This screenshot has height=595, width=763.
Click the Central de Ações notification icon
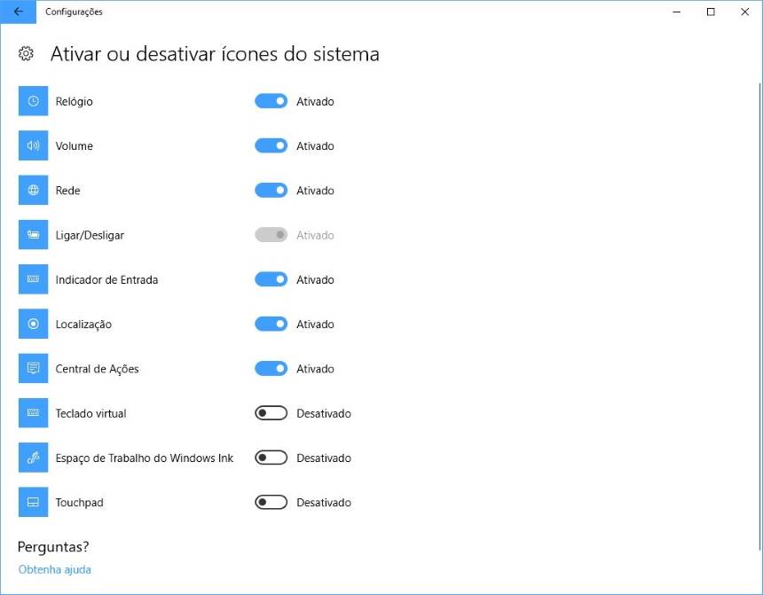point(32,368)
